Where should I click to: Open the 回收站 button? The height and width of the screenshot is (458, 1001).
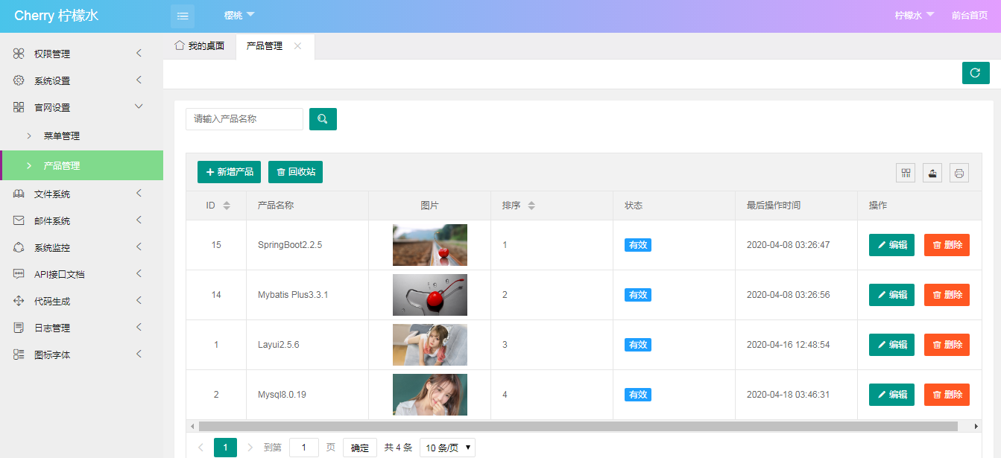(295, 171)
